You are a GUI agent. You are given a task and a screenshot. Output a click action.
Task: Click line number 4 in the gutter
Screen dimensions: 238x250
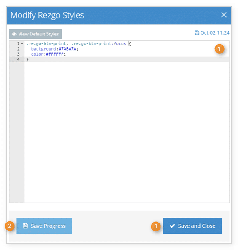(19, 59)
